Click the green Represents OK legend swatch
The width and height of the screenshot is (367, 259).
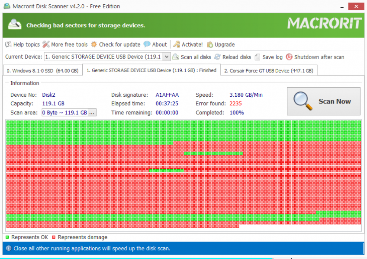click(7, 237)
